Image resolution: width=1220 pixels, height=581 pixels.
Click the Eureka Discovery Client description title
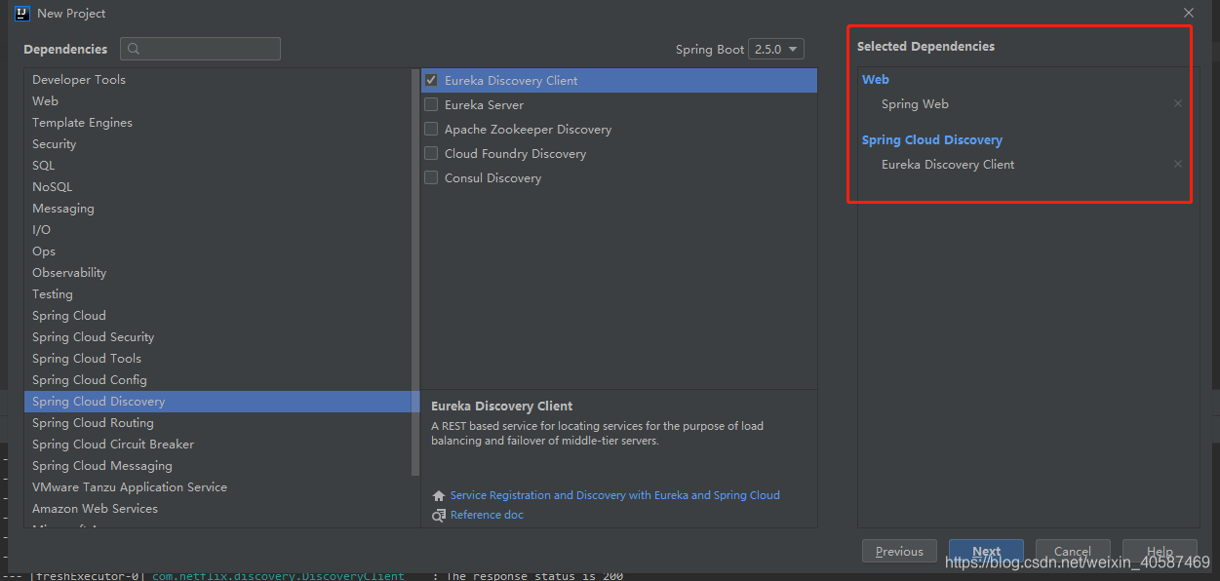click(x=502, y=406)
